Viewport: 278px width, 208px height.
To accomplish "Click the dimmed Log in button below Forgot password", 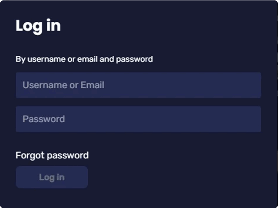I will (x=52, y=177).
